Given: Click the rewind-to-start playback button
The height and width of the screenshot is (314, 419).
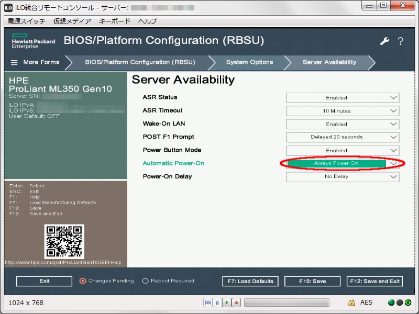Looking at the screenshot, I should coord(207,302).
